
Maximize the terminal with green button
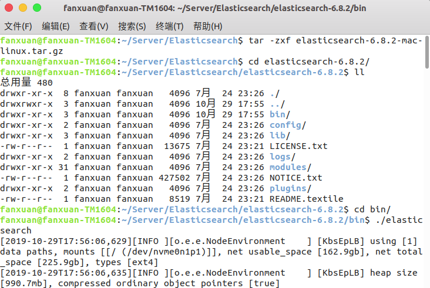click(37, 8)
